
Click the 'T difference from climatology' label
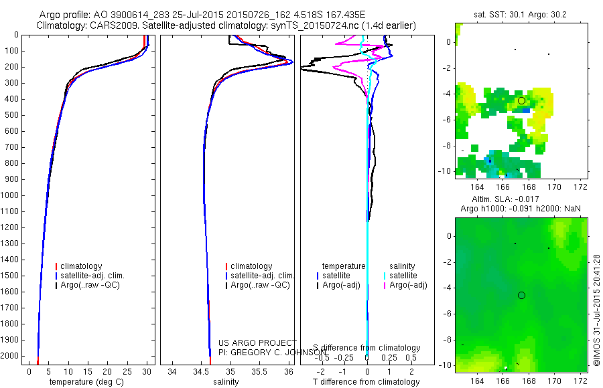[366, 382]
